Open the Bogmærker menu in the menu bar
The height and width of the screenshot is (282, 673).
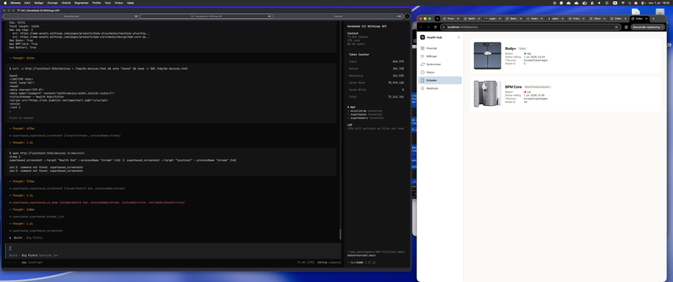81,3
